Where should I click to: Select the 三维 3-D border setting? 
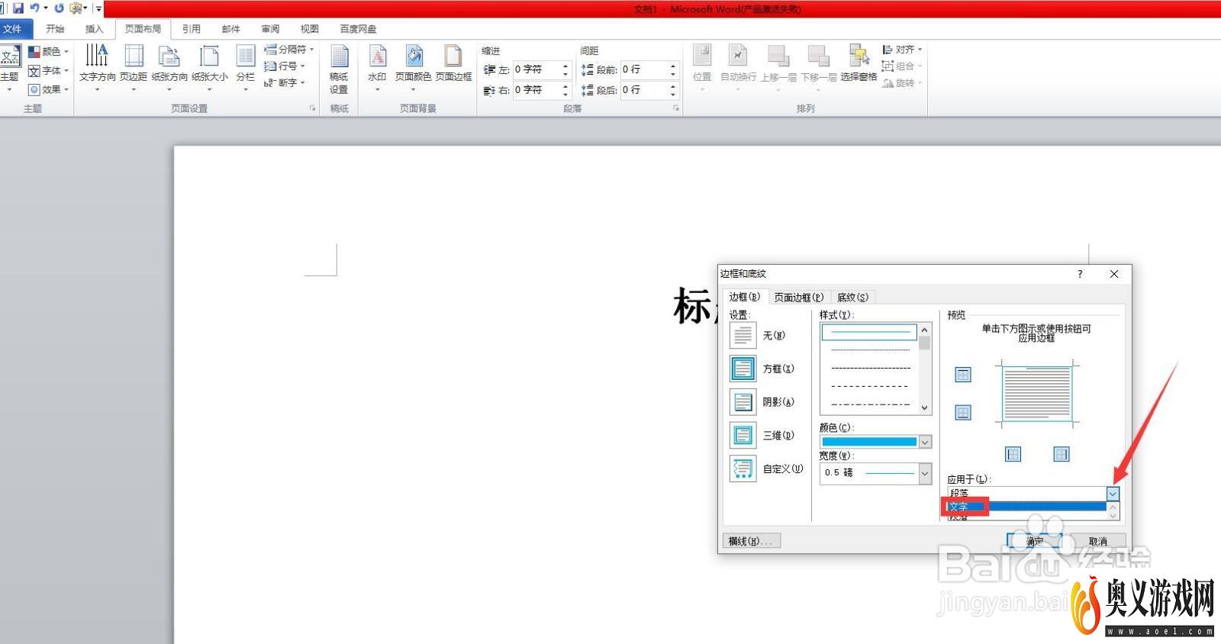click(x=743, y=435)
